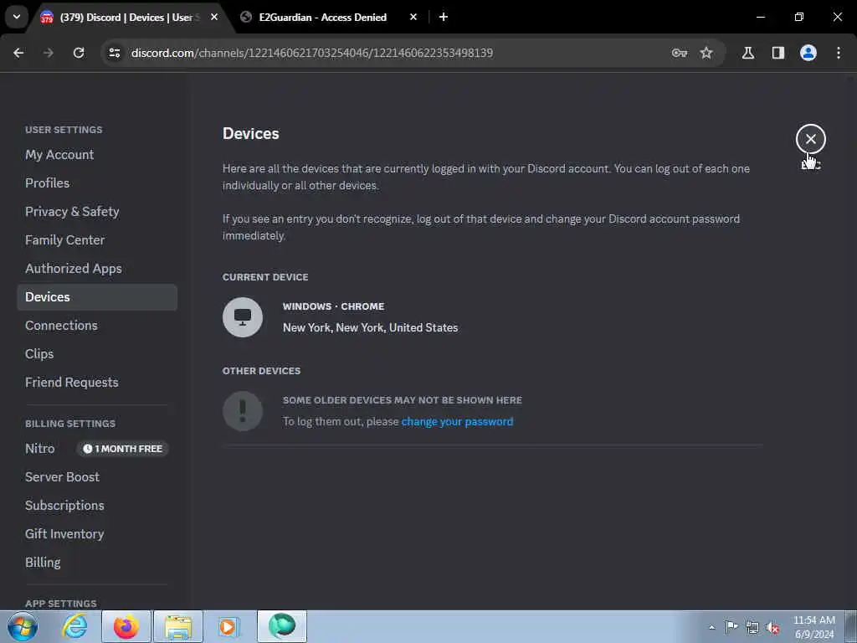Open the Chrome three-dot menu

(839, 53)
